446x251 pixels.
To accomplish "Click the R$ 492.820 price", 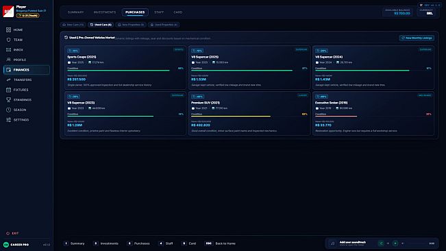I will point(201,125).
